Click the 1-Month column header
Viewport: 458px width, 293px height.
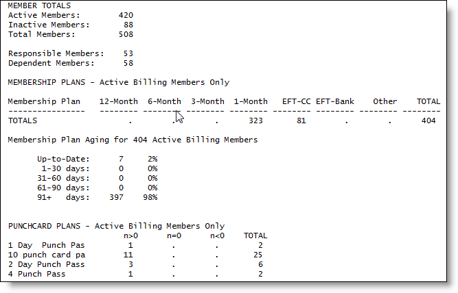251,101
